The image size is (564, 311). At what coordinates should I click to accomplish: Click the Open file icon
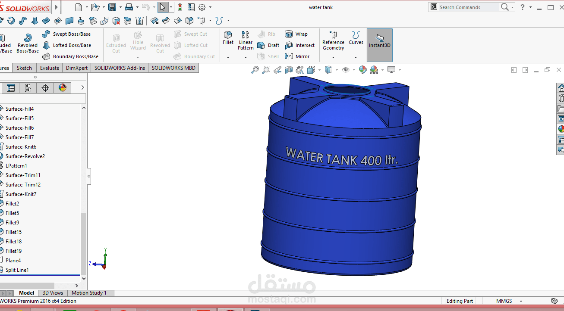pos(95,7)
